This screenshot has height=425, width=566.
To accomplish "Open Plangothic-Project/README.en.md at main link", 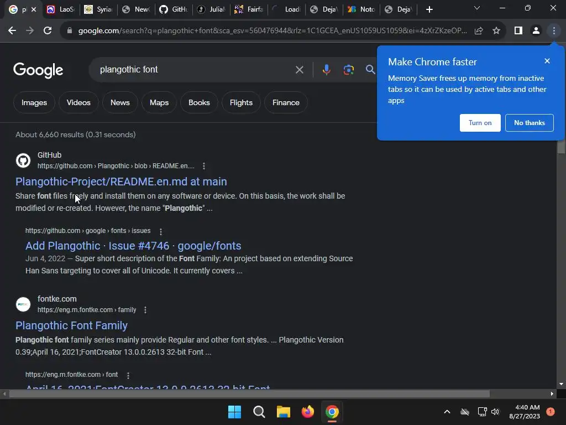I will pos(121,182).
